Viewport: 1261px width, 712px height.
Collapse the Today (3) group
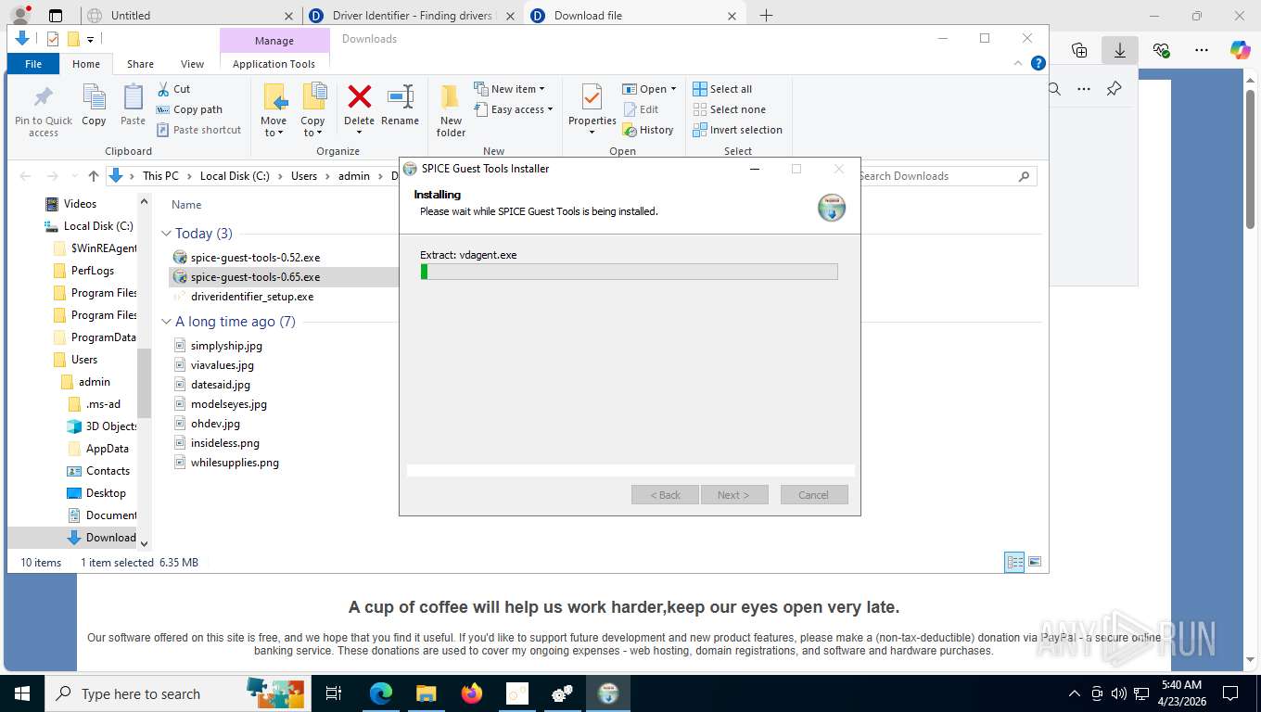click(167, 234)
